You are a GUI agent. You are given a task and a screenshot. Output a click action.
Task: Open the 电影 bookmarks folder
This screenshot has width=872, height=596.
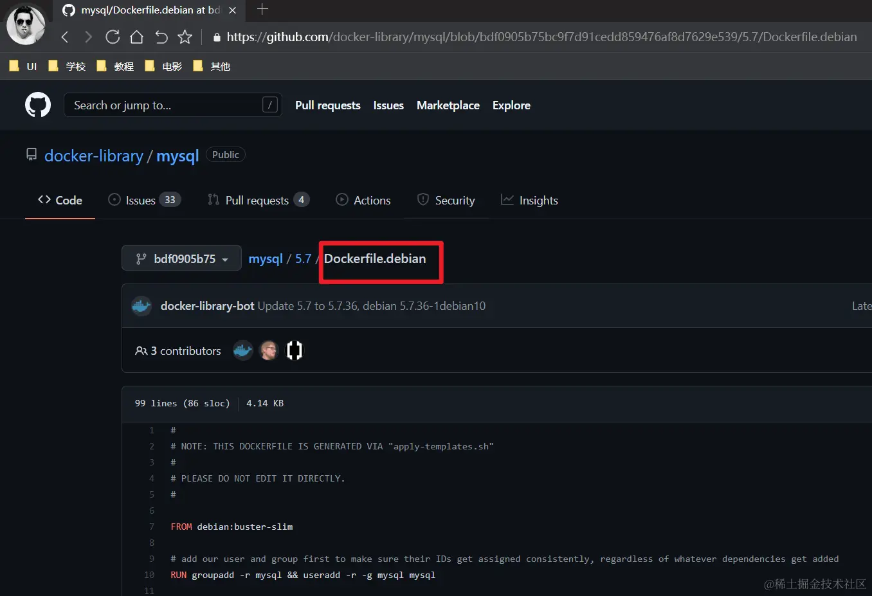click(163, 66)
